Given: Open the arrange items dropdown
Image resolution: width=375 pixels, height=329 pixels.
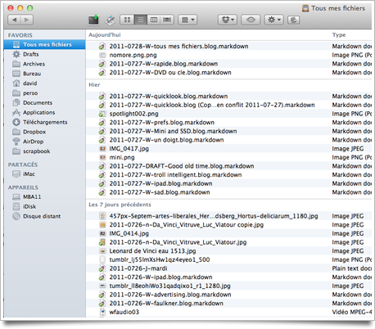Looking at the screenshot, I should (187, 20).
